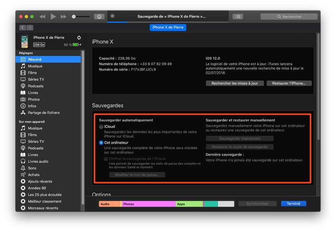
Task: Go forward with the right chevron
Action: pos(30,28)
